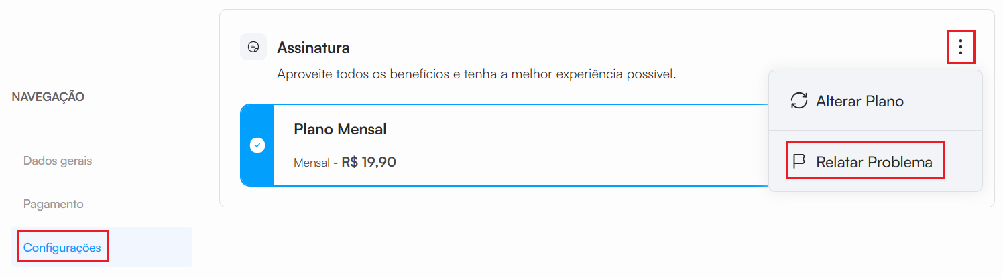This screenshot has height=279, width=1003.
Task: Choose Relatar Problema label in the menu
Action: tap(874, 162)
